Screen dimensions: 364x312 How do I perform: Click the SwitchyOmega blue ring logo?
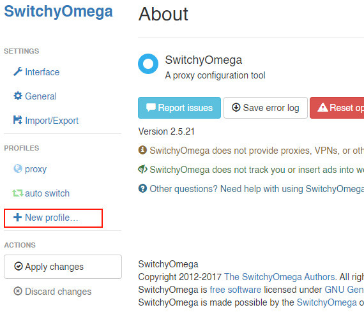[x=148, y=64]
